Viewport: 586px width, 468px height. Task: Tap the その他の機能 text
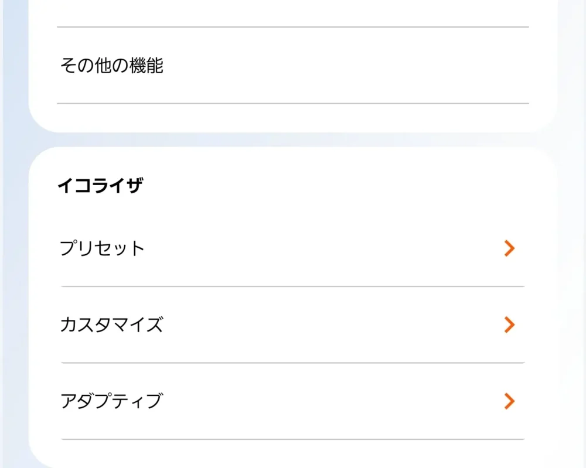[111, 66]
